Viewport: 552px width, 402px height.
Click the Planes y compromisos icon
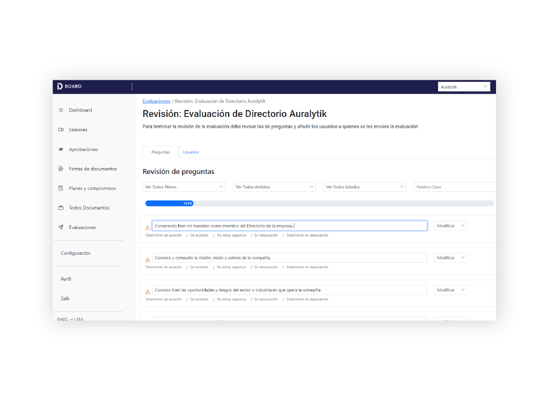click(x=61, y=188)
